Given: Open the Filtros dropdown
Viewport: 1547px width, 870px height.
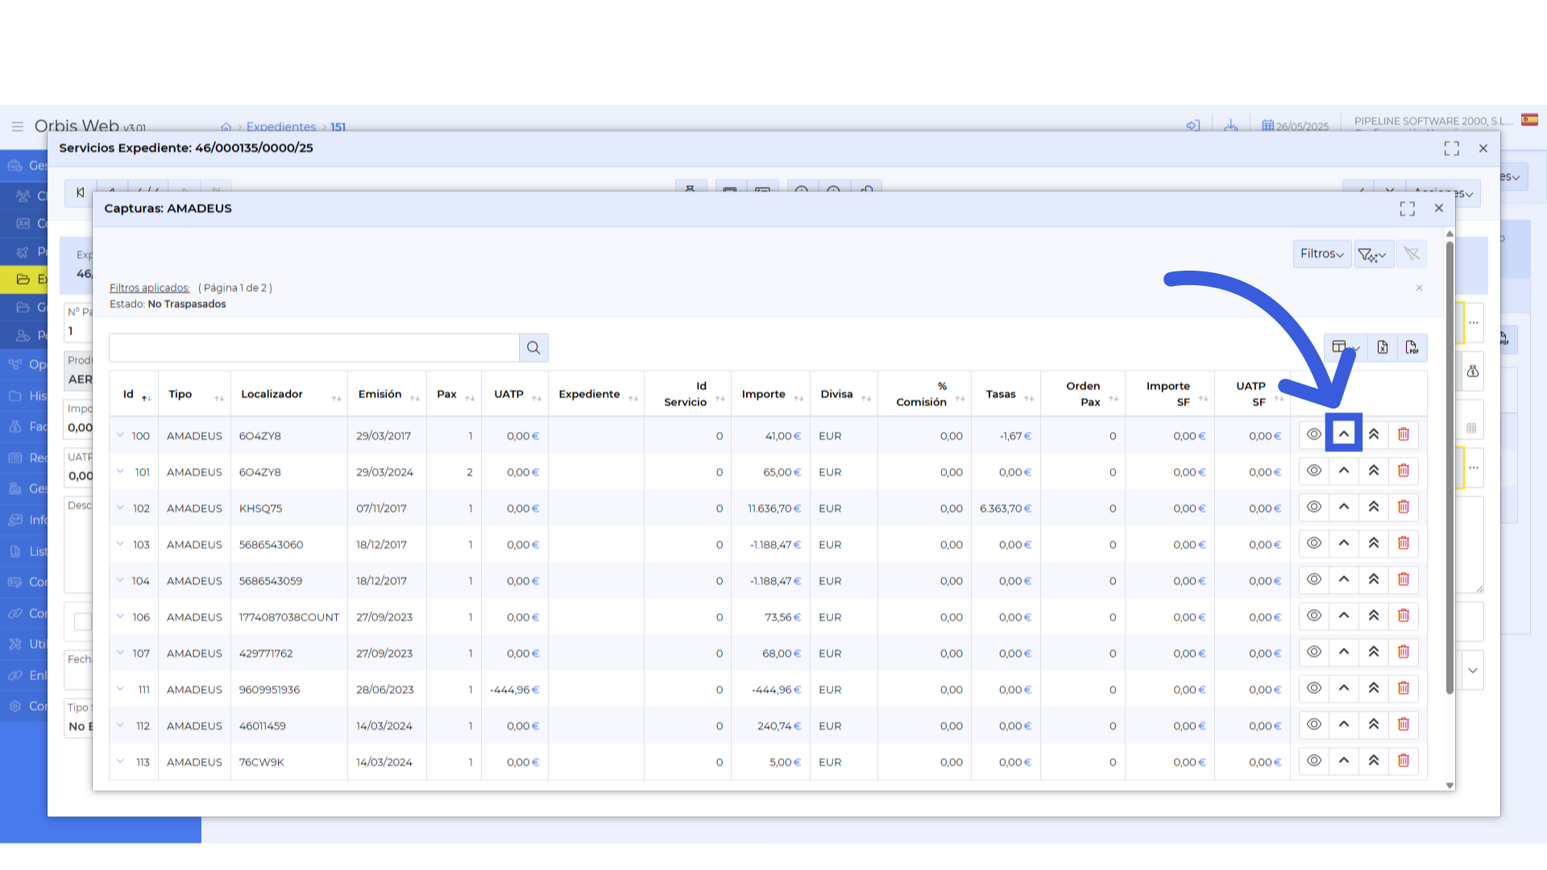Looking at the screenshot, I should (1322, 254).
